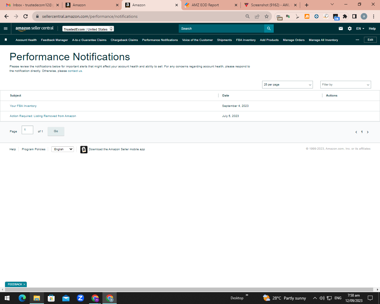Image resolution: width=380 pixels, height=304 pixels.
Task: Open the EN language dropdown
Action: click(x=360, y=28)
